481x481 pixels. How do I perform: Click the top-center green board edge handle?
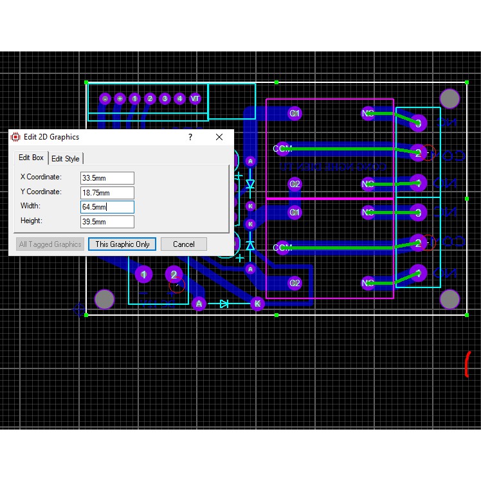[277, 82]
